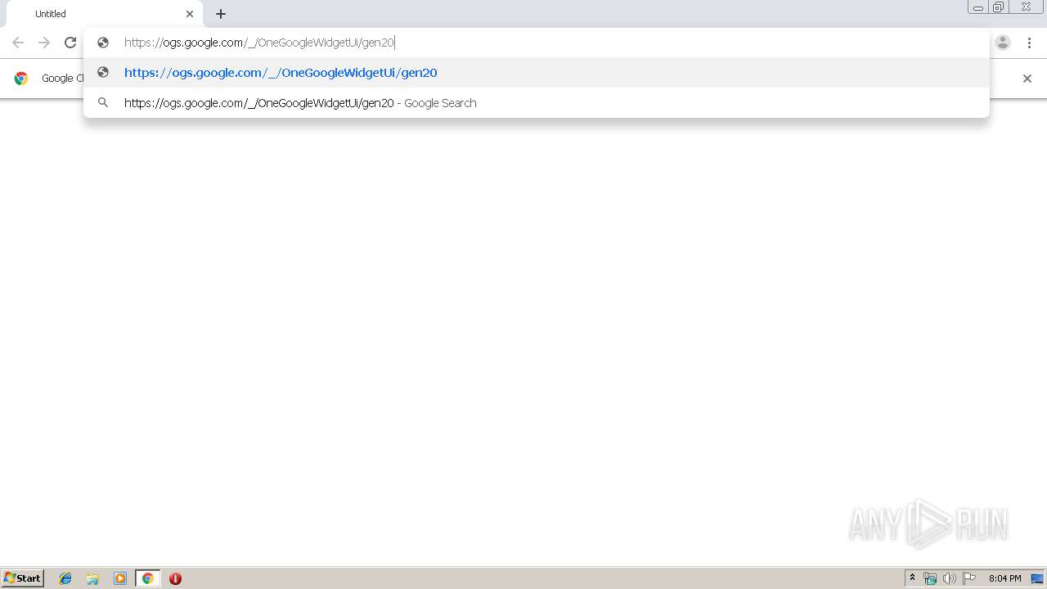Select the Chrome taskbar button
This screenshot has width=1047, height=589.
pos(147,578)
